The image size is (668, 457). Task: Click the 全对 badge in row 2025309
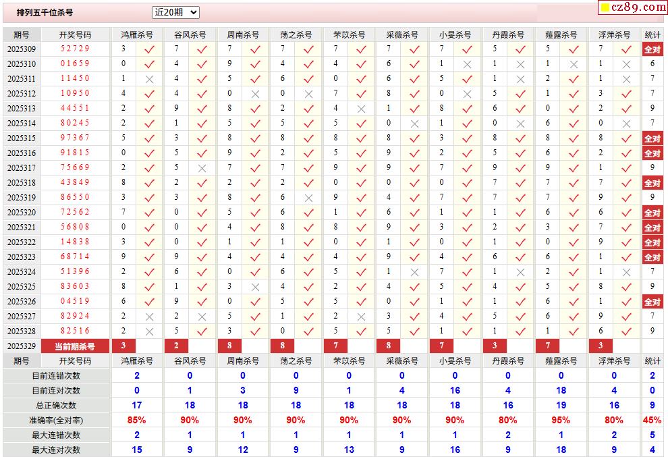652,49
